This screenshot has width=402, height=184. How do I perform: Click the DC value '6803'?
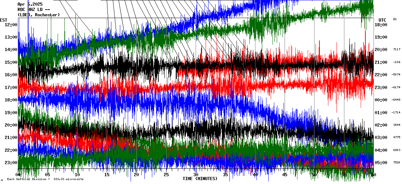(x=397, y=150)
